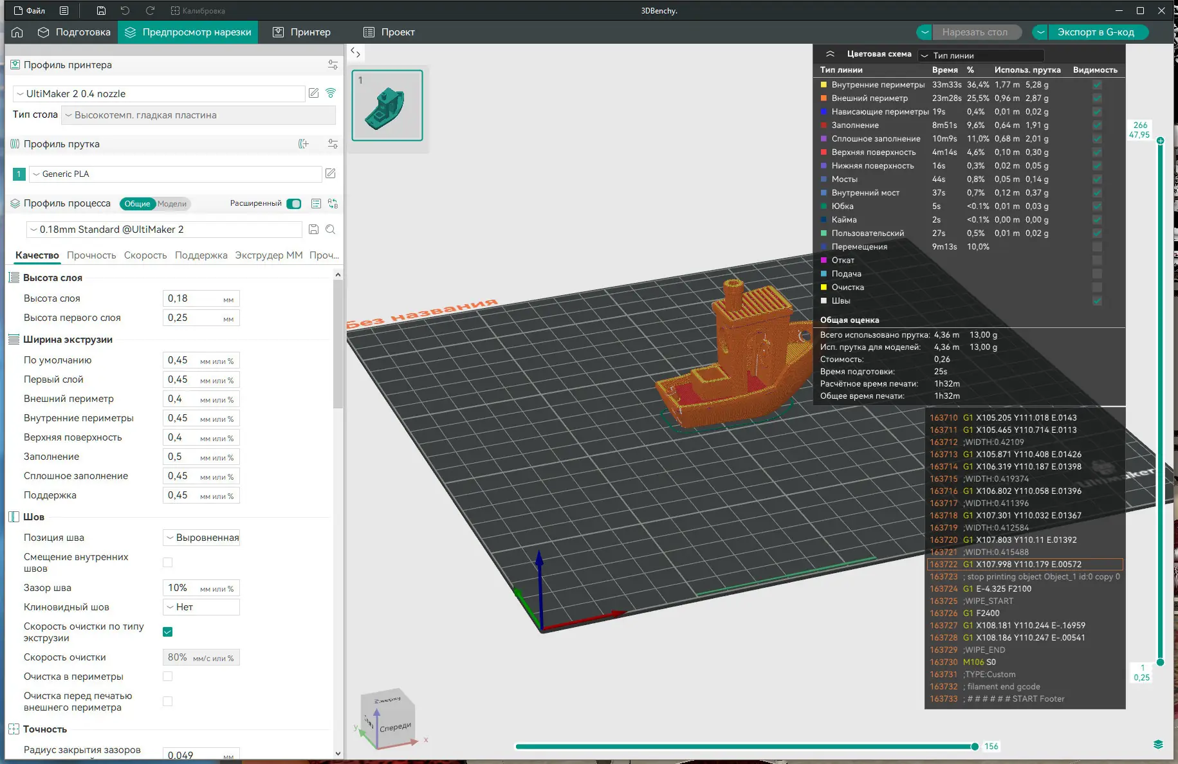The width and height of the screenshot is (1178, 764).
Task: Click the first layer height input field
Action: [201, 318]
